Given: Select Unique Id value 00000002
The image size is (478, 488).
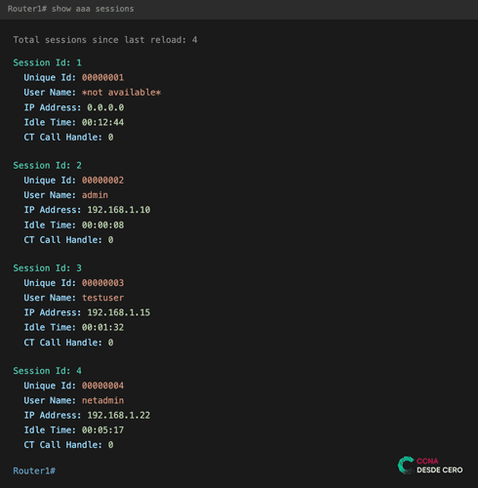Looking at the screenshot, I should click(x=102, y=181).
